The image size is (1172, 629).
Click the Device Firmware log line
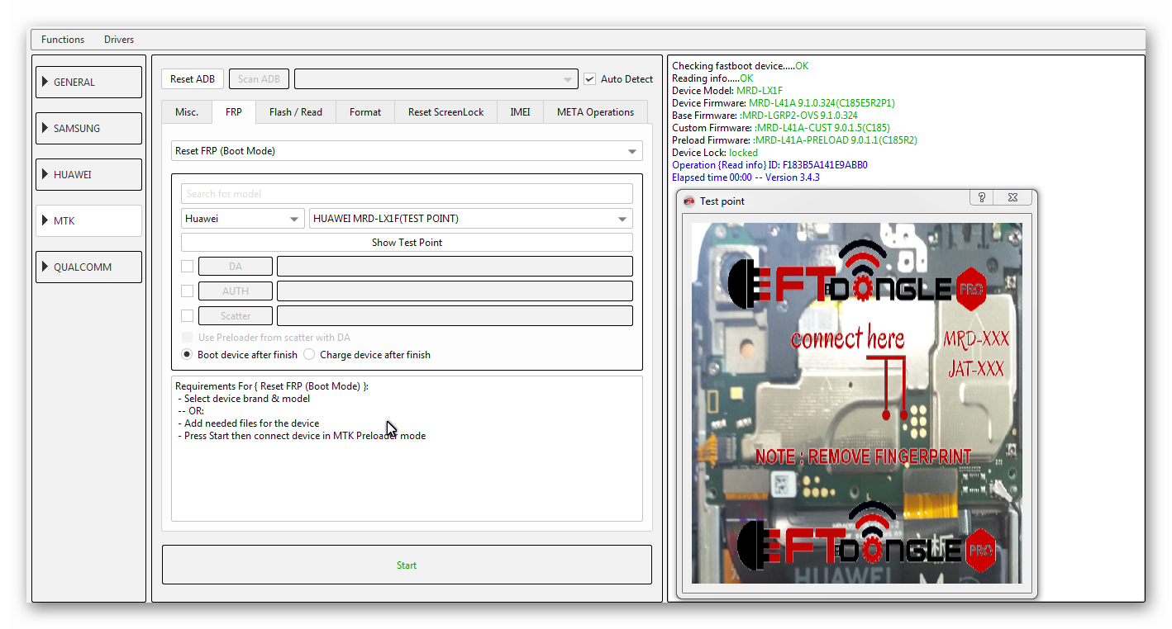pos(784,103)
